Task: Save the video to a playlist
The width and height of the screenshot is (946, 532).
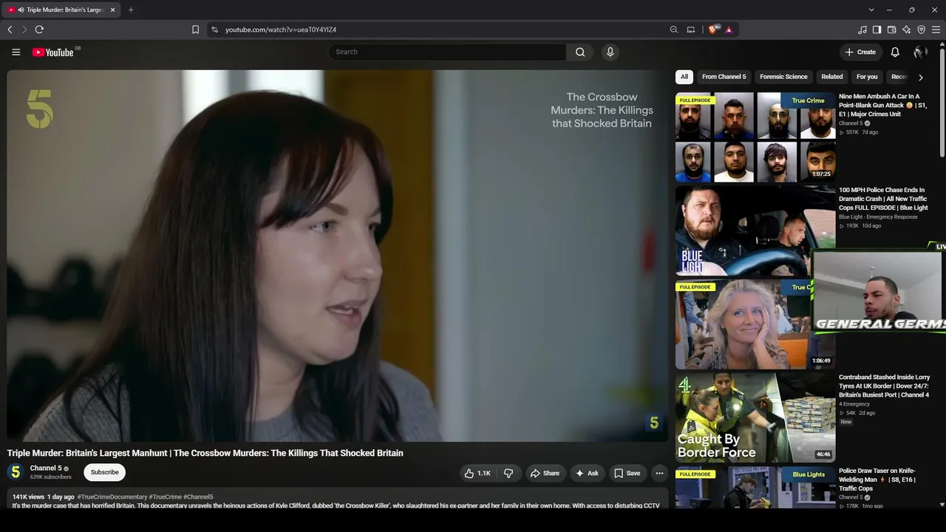Action: (x=627, y=473)
